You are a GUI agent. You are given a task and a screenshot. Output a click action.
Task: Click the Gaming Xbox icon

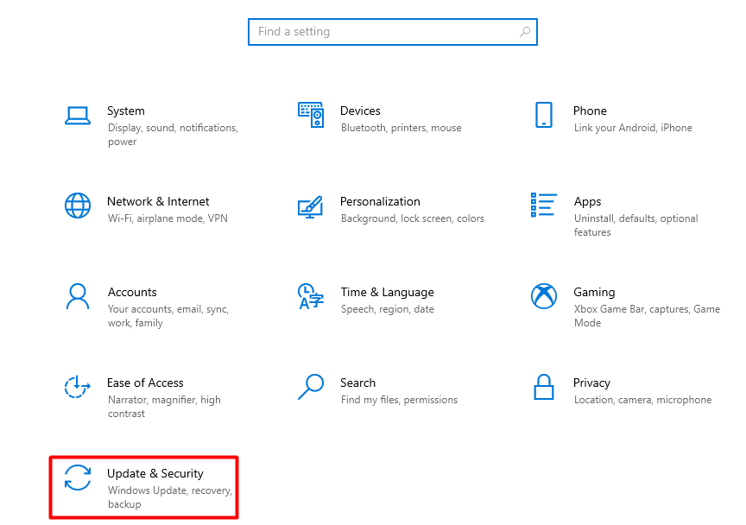543,296
